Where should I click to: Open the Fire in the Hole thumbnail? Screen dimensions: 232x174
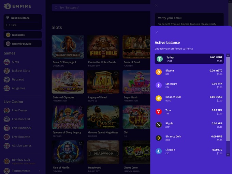[x=103, y=47]
